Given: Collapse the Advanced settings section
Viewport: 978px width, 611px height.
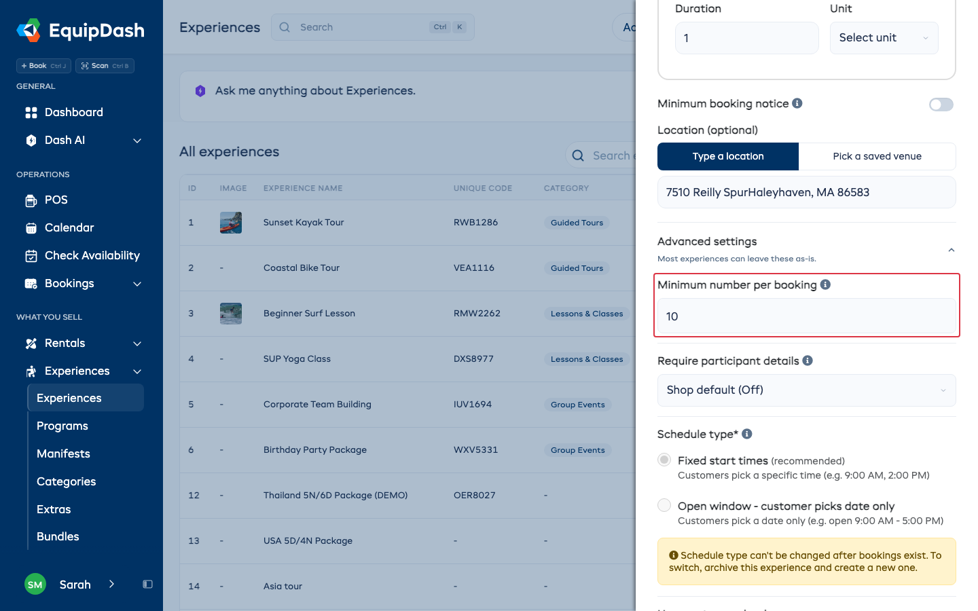Looking at the screenshot, I should click(x=952, y=250).
